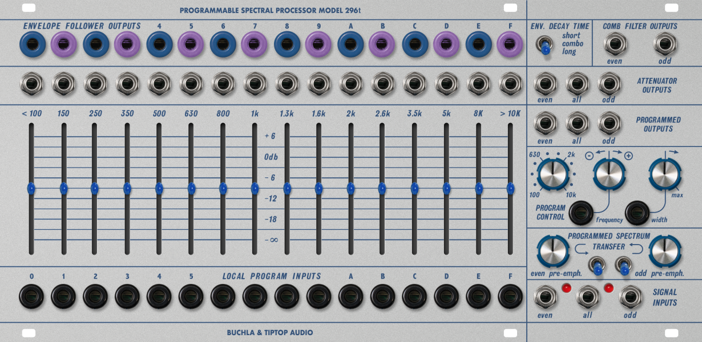Click the '0db' scale marking
The image size is (702, 342).
(x=271, y=157)
